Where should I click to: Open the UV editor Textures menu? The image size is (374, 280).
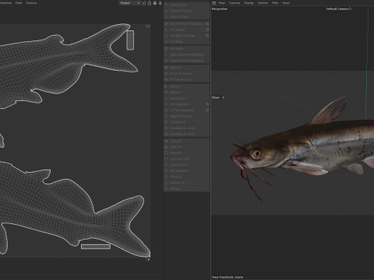click(31, 3)
